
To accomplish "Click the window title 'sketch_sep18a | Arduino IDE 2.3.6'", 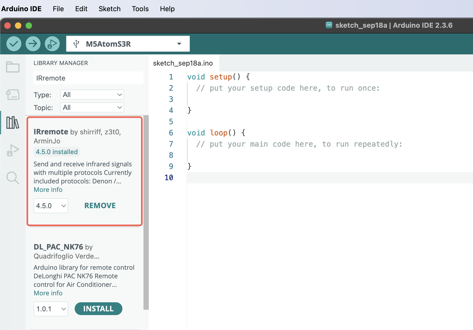I will [x=394, y=25].
